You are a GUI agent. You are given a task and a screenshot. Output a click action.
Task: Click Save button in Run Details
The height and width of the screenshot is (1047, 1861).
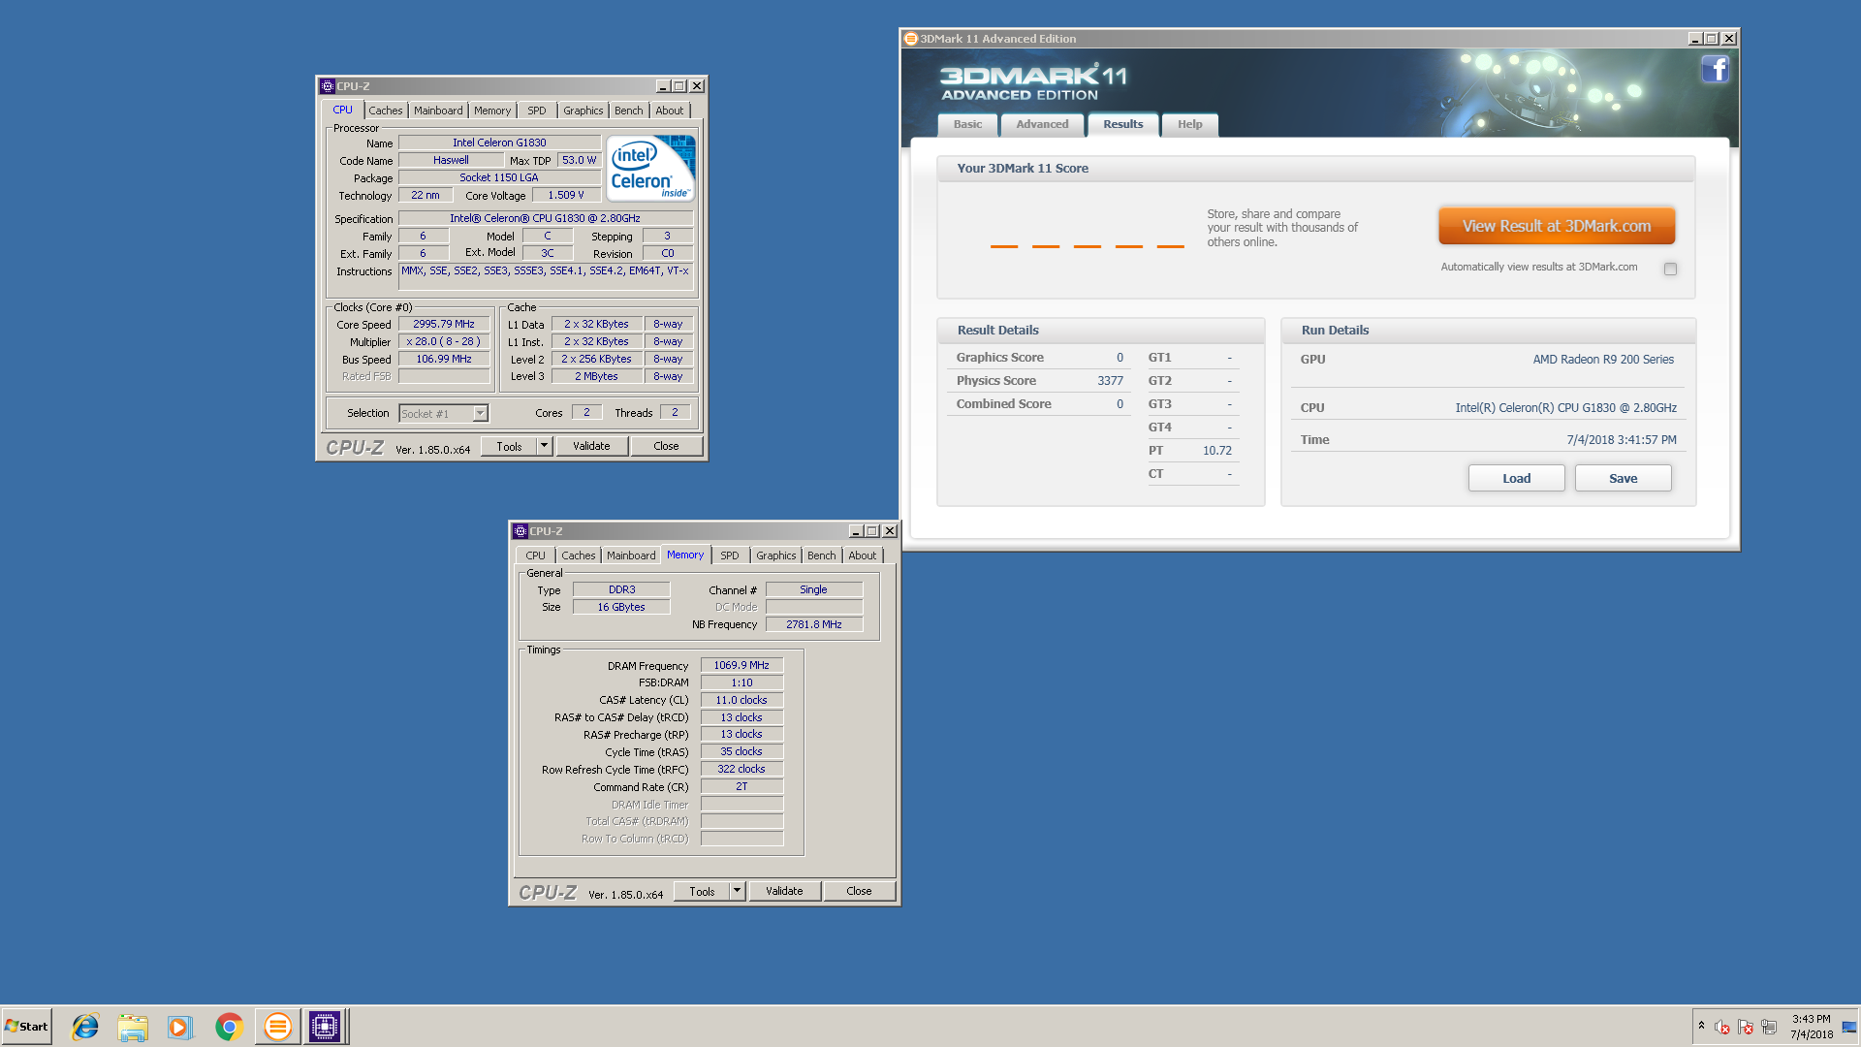click(1624, 478)
